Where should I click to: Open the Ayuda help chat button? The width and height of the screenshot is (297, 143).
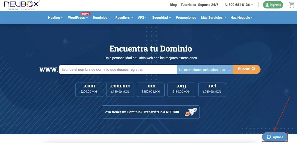click(275, 137)
